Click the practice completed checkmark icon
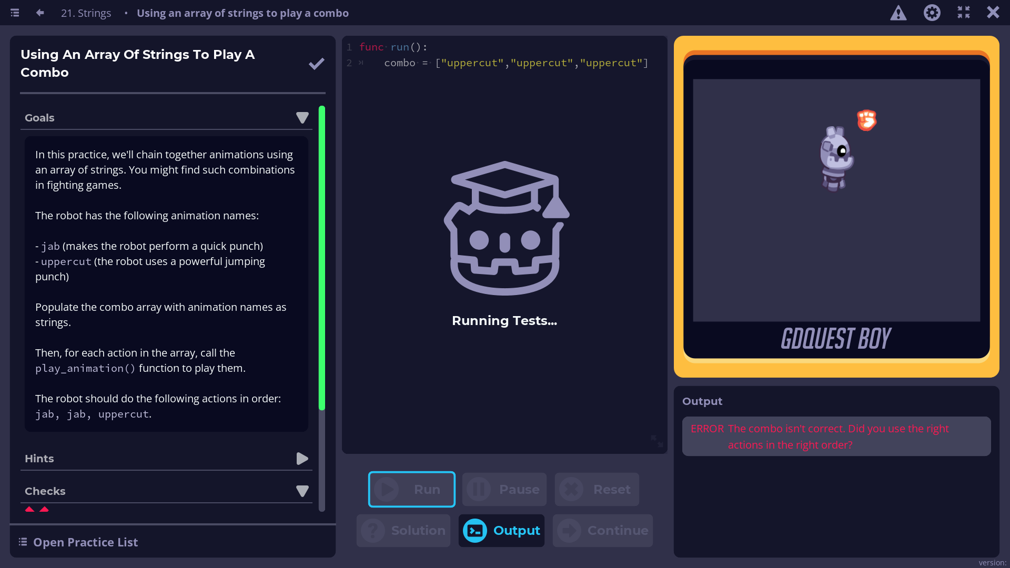1010x568 pixels. (316, 64)
